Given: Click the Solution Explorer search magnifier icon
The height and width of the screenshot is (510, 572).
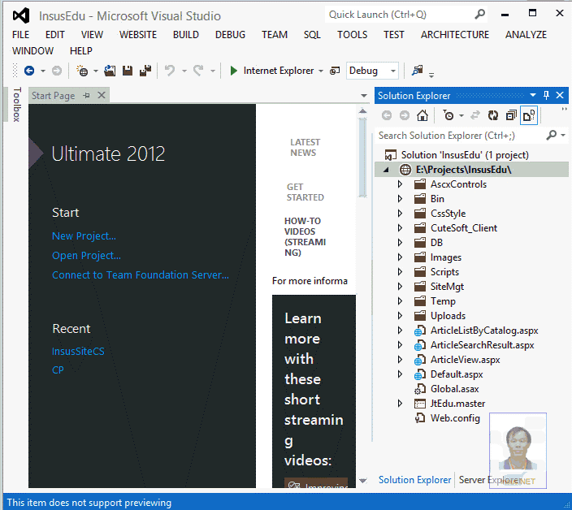Looking at the screenshot, I should (x=552, y=136).
